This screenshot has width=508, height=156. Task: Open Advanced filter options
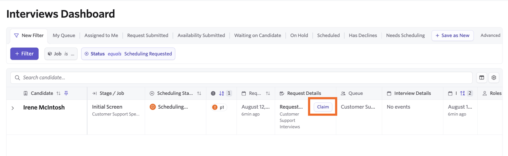(x=490, y=36)
